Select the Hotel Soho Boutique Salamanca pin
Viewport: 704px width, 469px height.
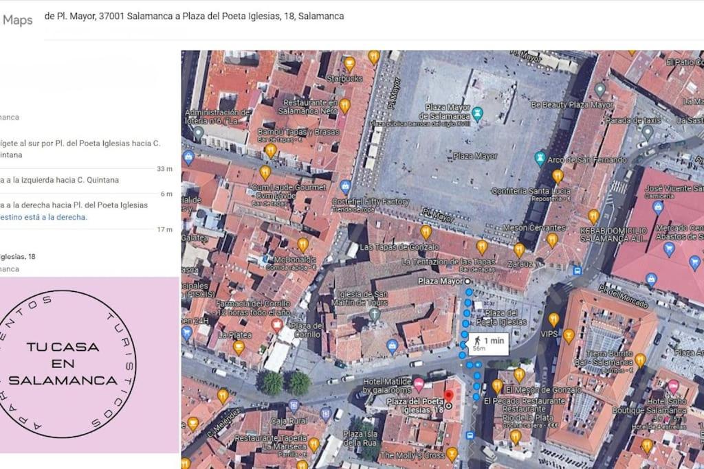pos(673,387)
